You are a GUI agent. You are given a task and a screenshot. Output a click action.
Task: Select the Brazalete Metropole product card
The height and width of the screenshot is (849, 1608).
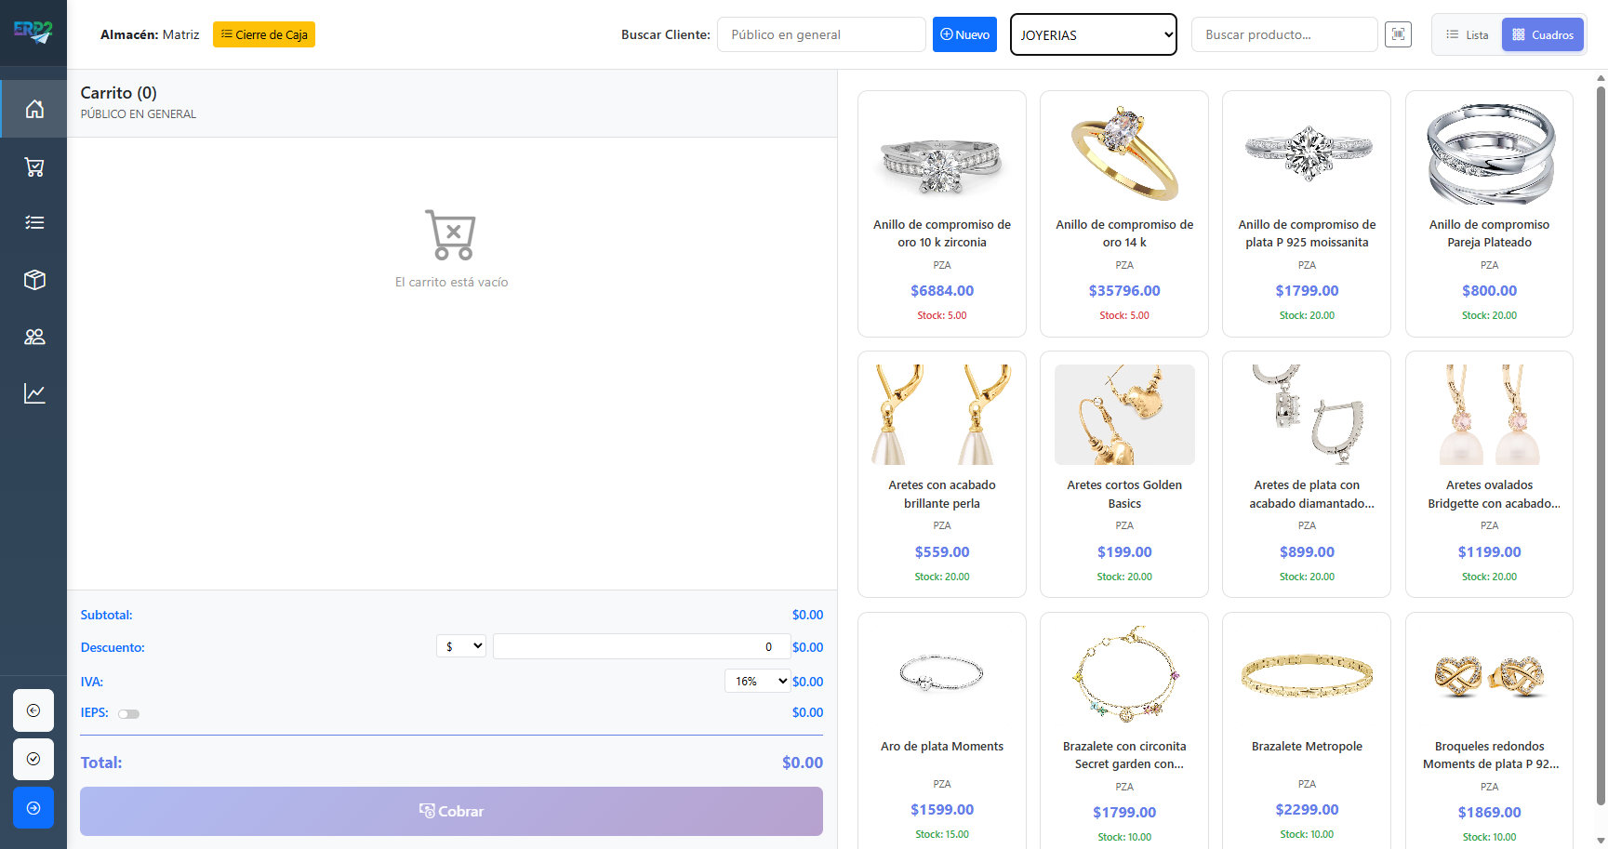point(1307,730)
